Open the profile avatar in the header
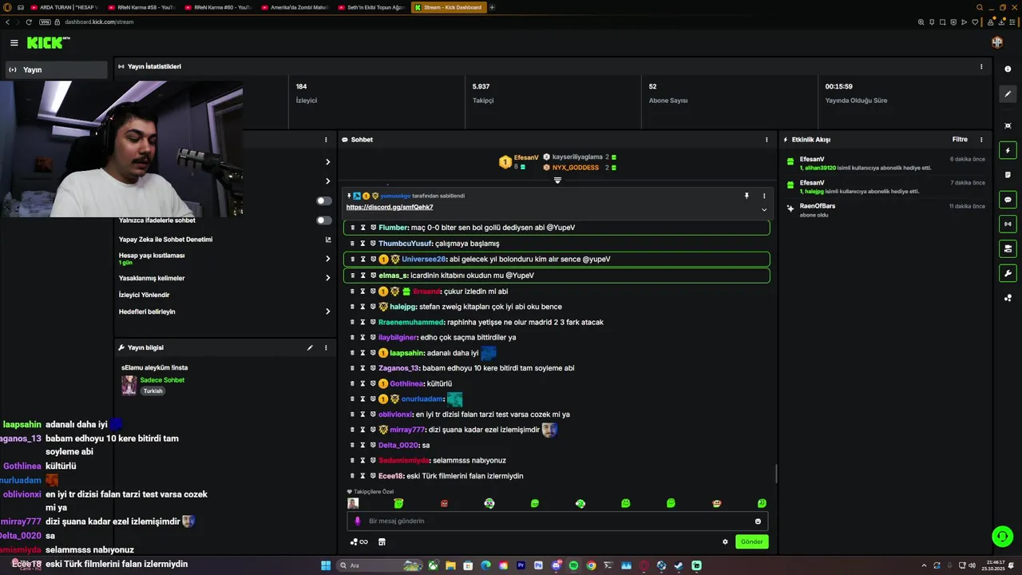The width and height of the screenshot is (1022, 575). coord(996,42)
